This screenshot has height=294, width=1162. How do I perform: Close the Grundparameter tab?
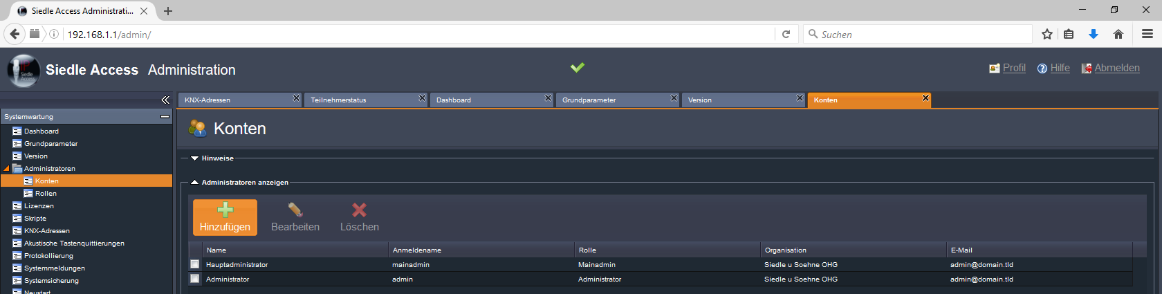tap(674, 98)
